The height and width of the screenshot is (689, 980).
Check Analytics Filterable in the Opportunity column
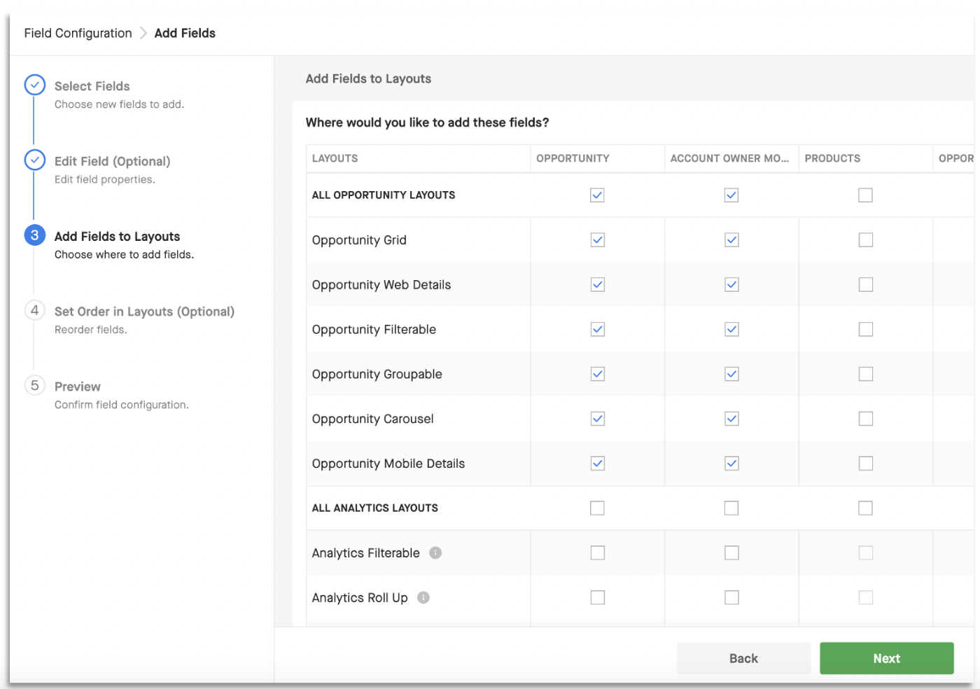click(598, 552)
